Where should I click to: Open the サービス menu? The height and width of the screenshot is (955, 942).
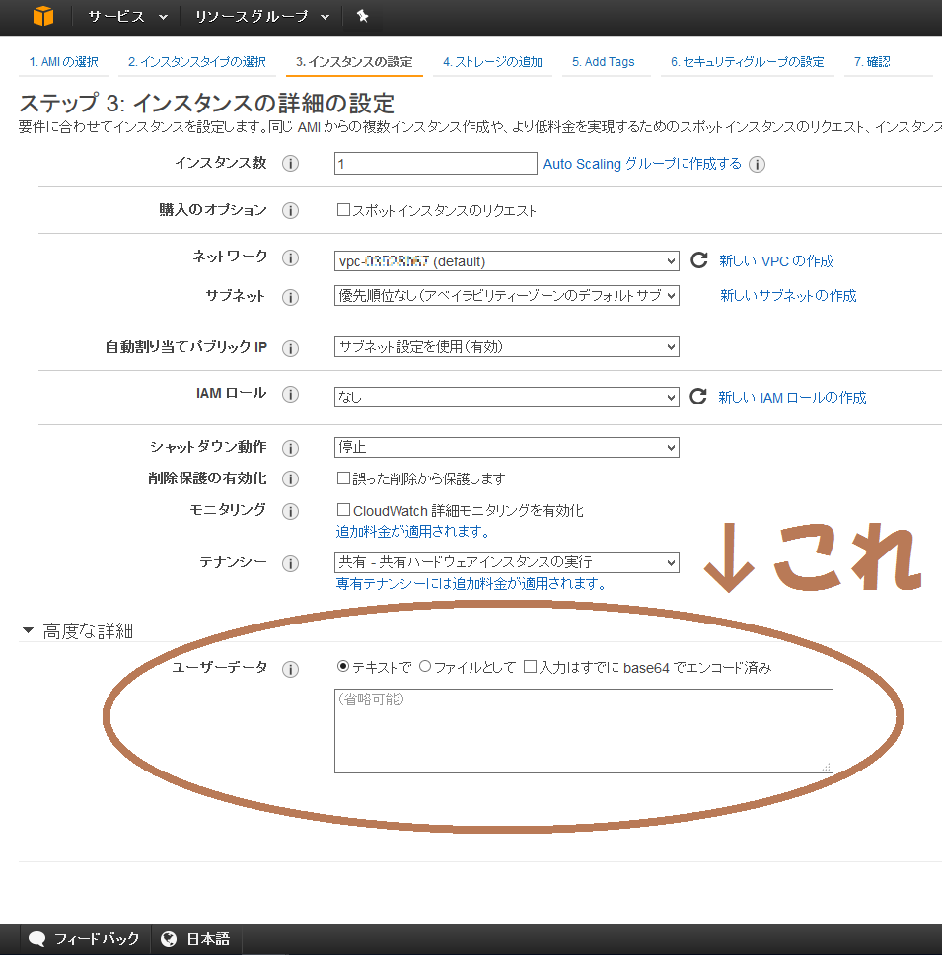pos(127,17)
